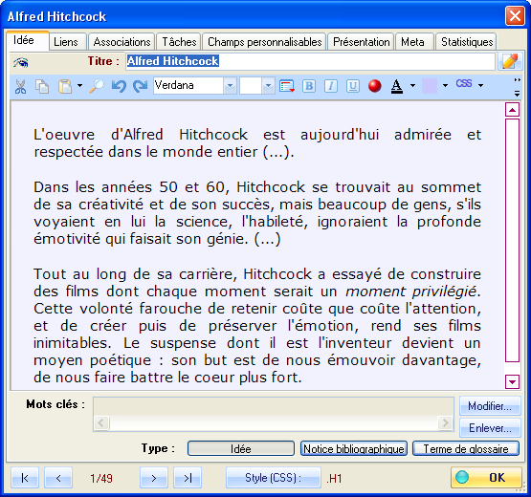Click the italic phrase 'moment privilégié'
The height and width of the screenshot is (497, 531).
coord(410,292)
